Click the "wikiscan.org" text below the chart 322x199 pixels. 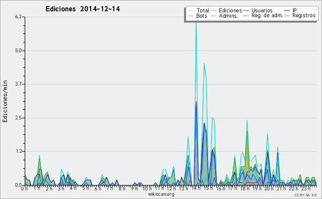[161, 194]
